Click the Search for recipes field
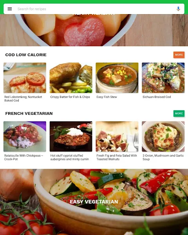The image size is (188, 235). pyautogui.click(x=94, y=9)
